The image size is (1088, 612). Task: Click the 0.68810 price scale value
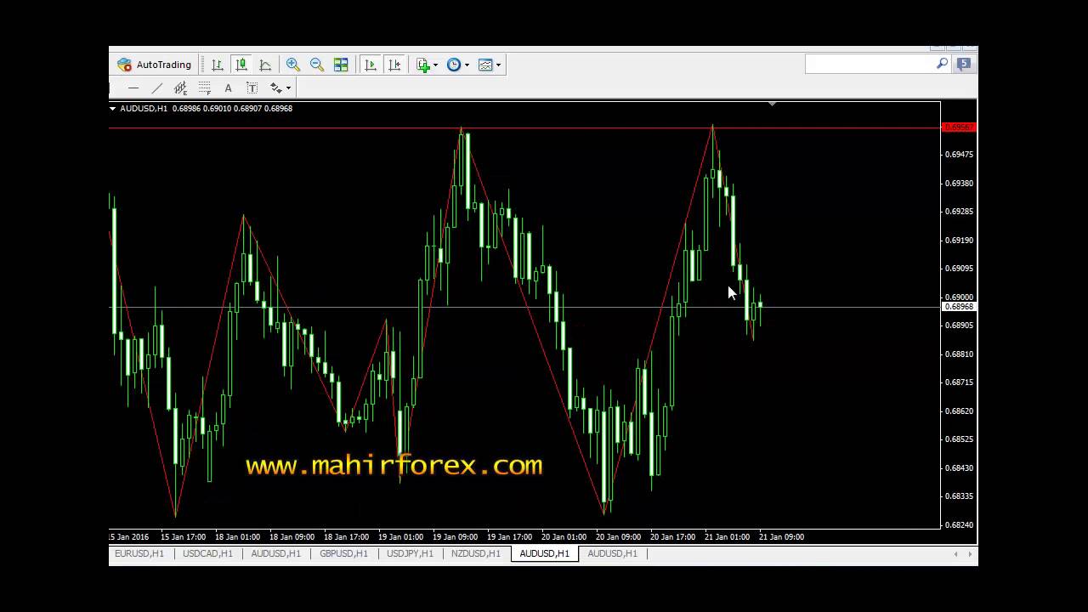pyautogui.click(x=959, y=354)
